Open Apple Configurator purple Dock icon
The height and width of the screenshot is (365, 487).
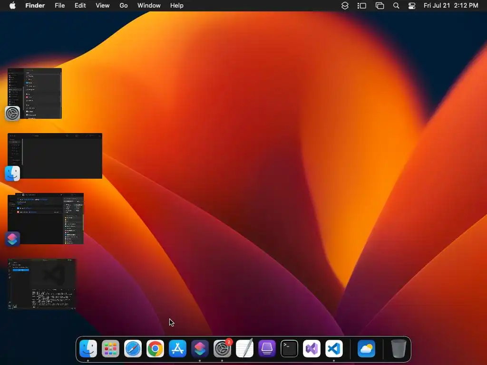point(267,348)
